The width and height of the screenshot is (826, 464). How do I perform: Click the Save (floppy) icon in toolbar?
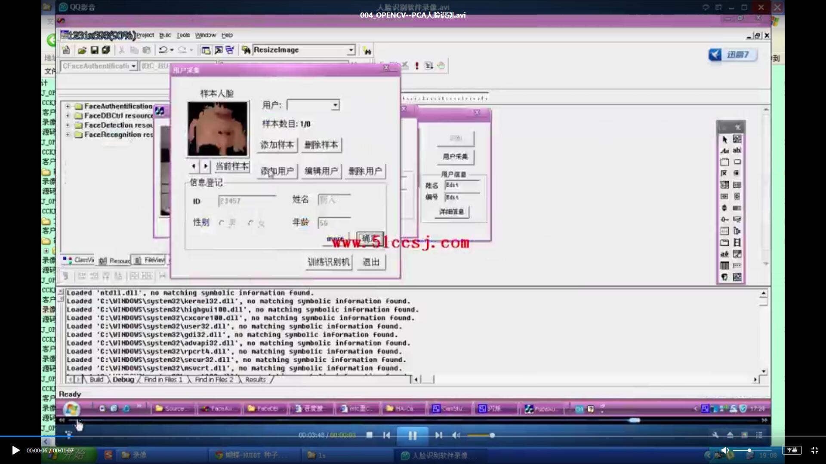(94, 50)
